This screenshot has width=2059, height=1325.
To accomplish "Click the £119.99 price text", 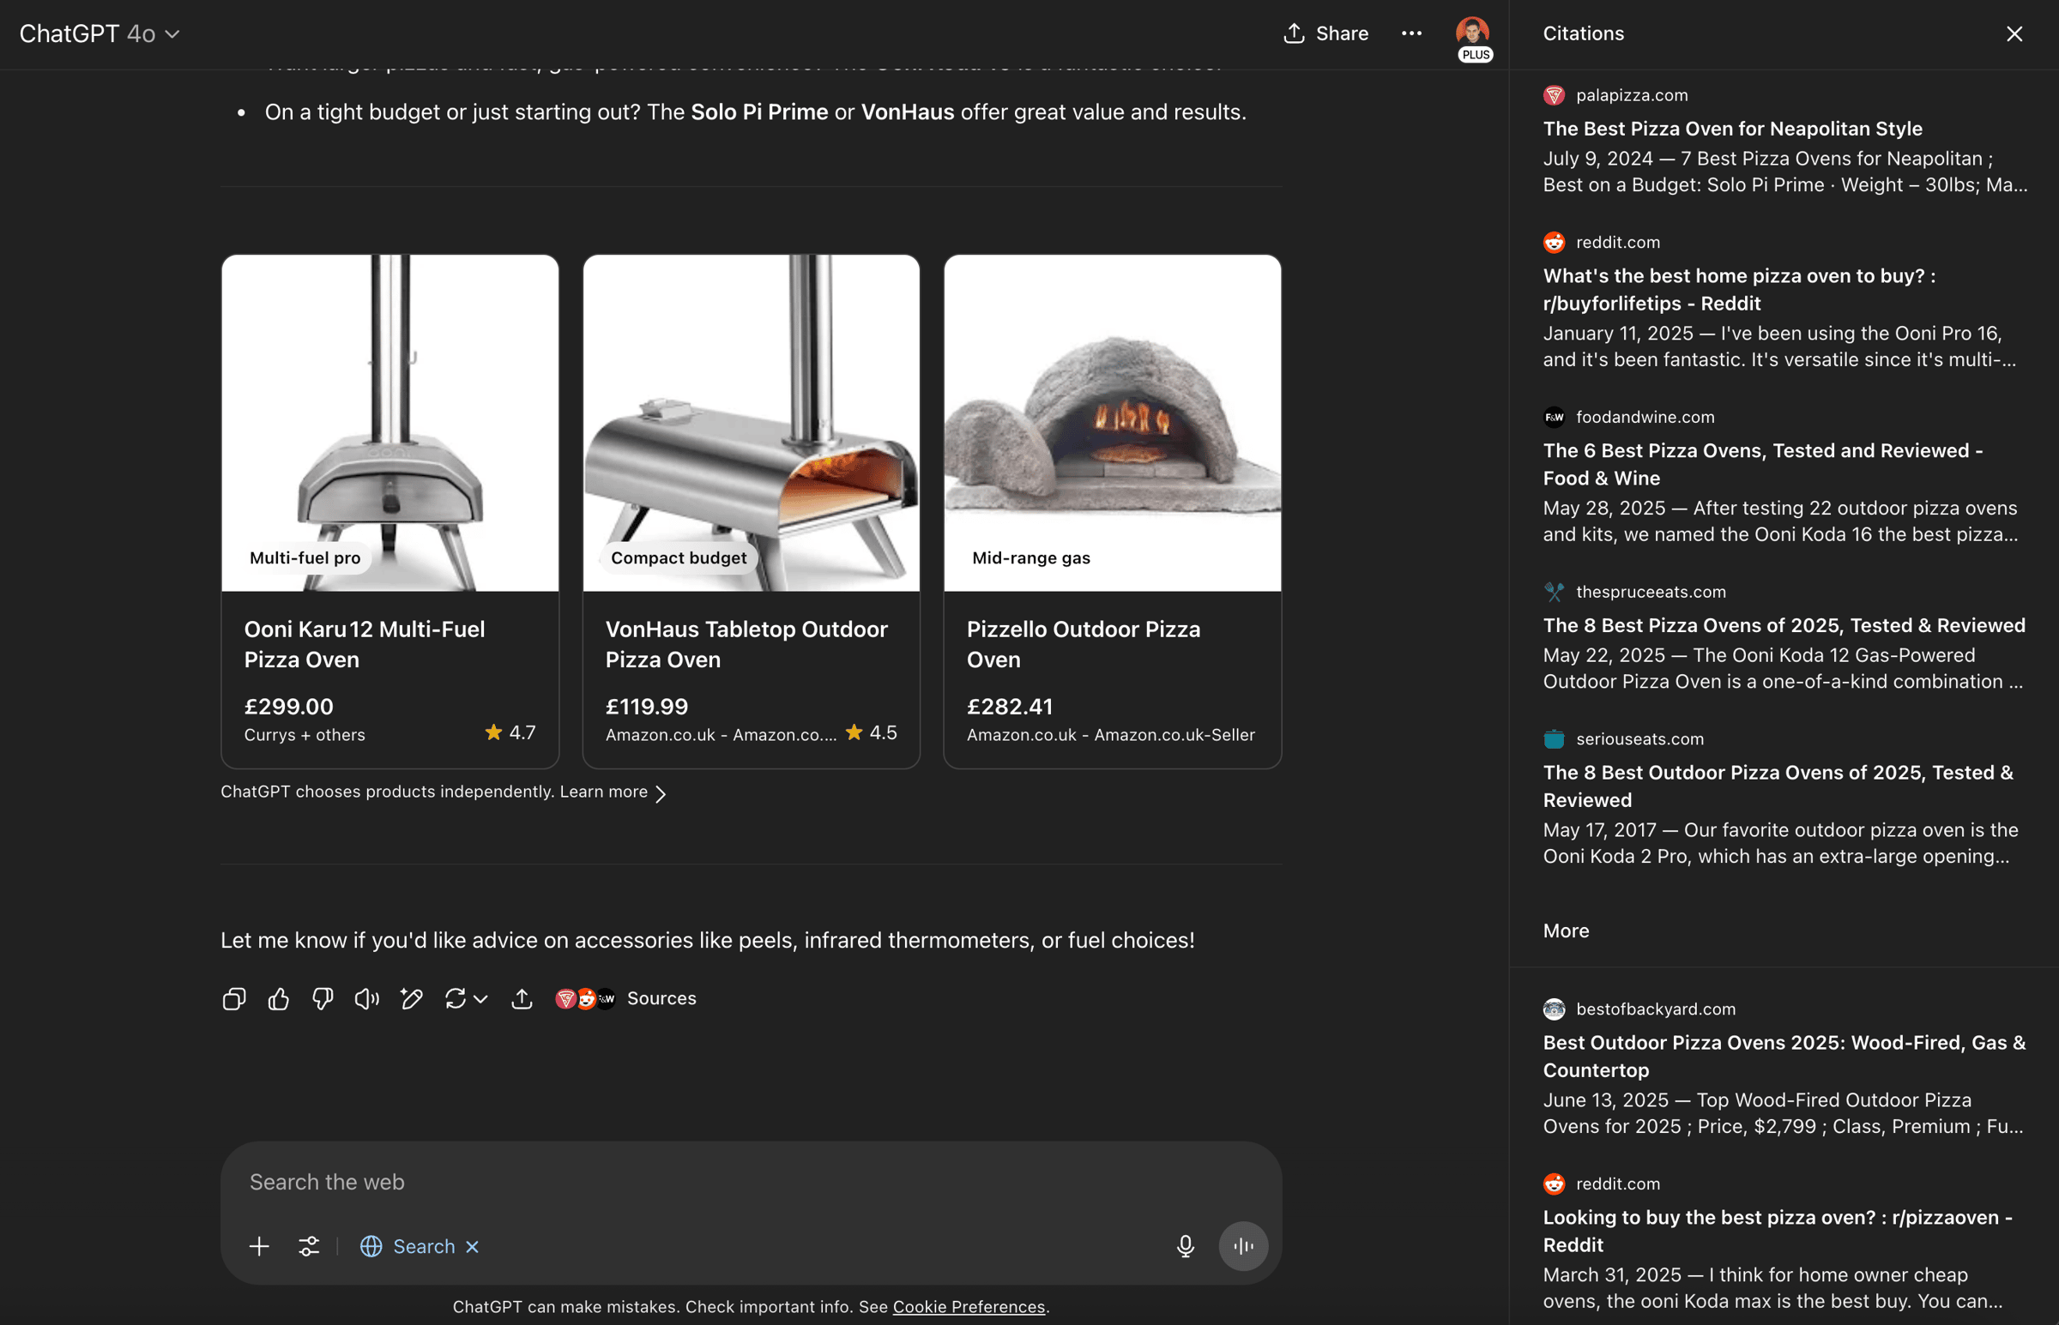I will coord(647,707).
